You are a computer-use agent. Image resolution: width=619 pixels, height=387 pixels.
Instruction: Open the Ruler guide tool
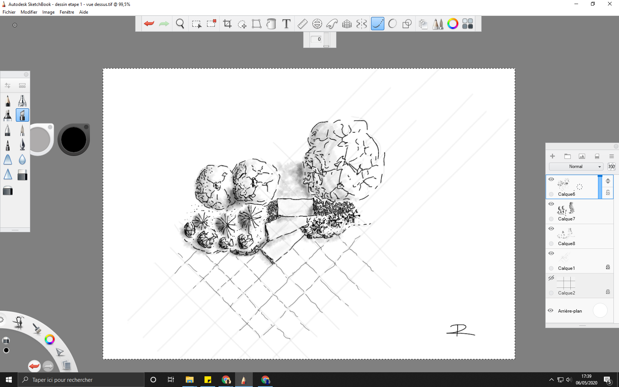point(302,24)
